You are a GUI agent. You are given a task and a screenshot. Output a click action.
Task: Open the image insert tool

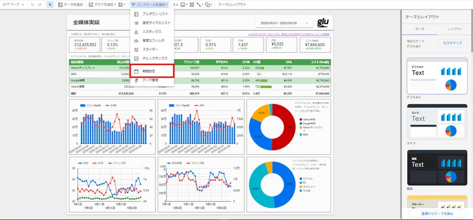(183, 5)
